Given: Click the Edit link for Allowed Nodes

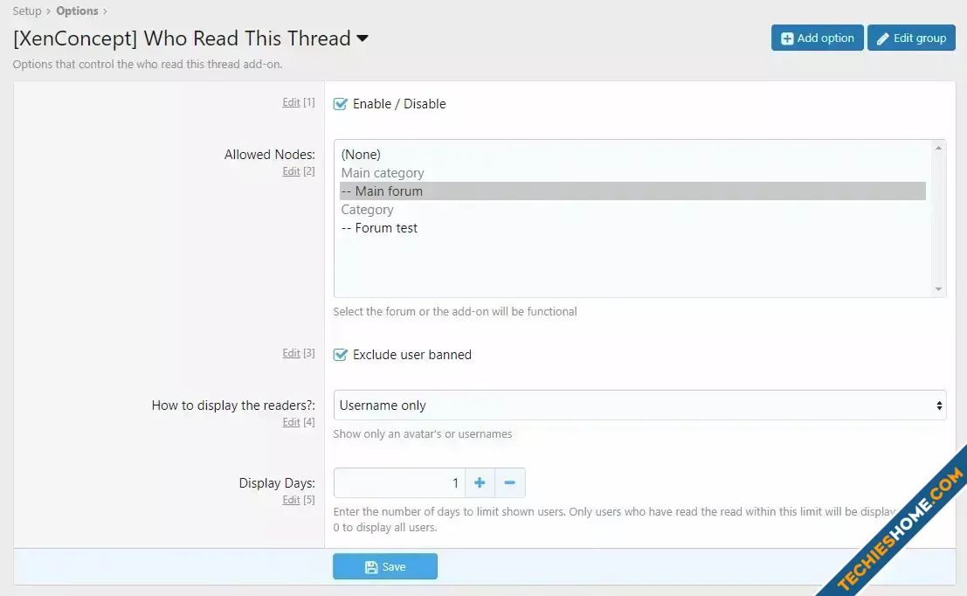Looking at the screenshot, I should coord(291,171).
